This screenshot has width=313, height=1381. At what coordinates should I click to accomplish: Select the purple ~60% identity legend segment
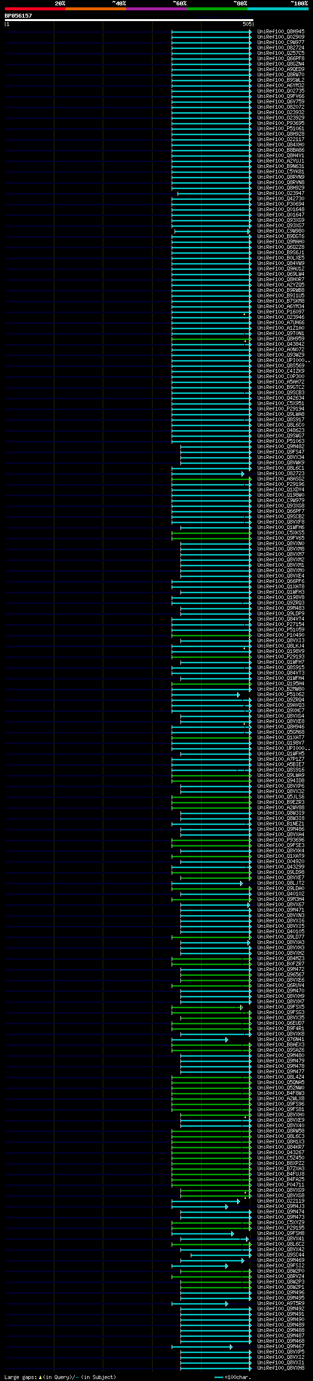tap(157, 9)
